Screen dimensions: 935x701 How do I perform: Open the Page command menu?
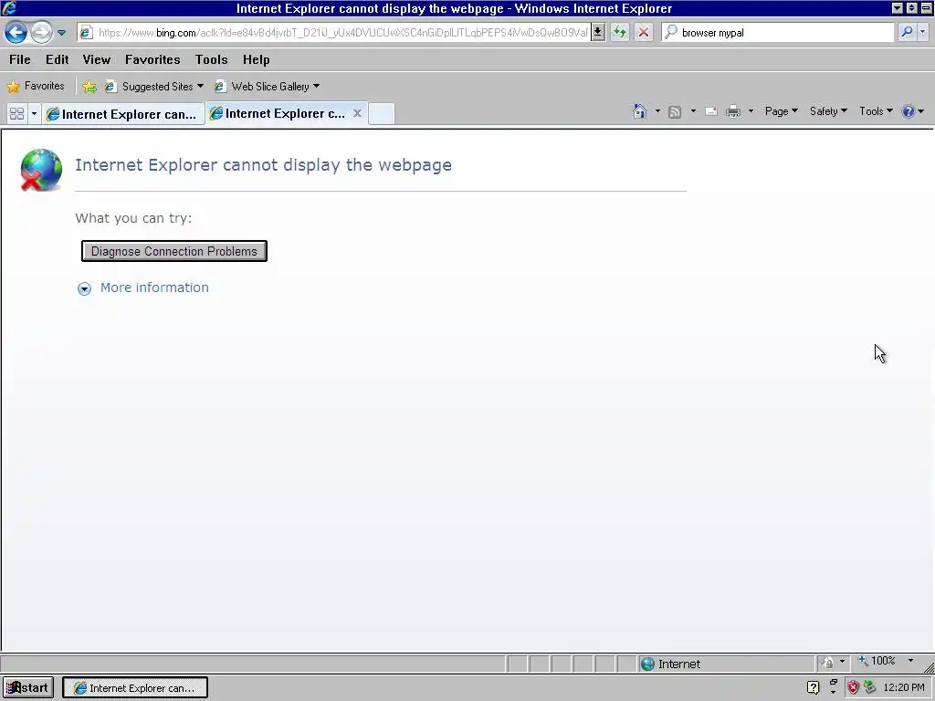point(782,111)
